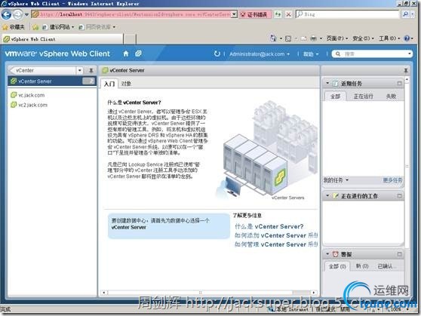Viewport: 421px width, 316px height.
Task: Open the IE Page menu
Action: 336,38
